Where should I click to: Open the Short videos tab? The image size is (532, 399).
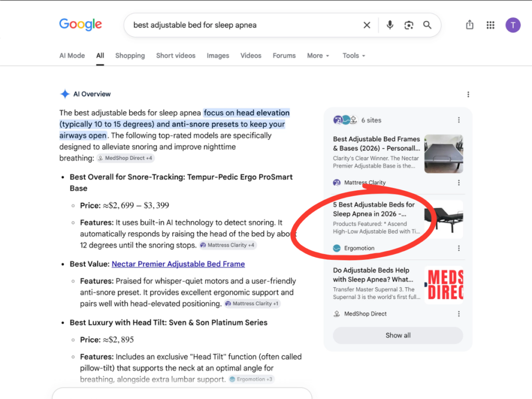click(176, 56)
